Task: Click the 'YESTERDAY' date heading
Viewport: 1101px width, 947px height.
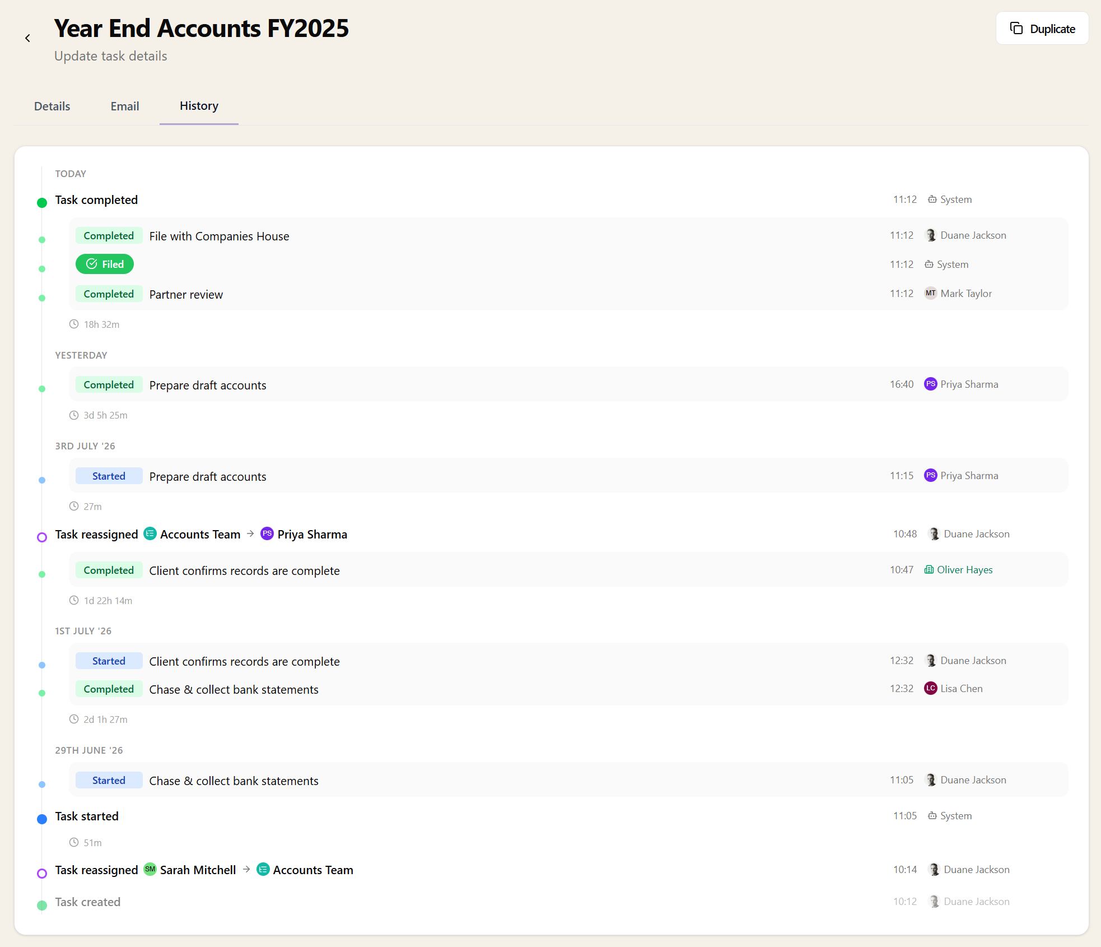Action: 81,355
